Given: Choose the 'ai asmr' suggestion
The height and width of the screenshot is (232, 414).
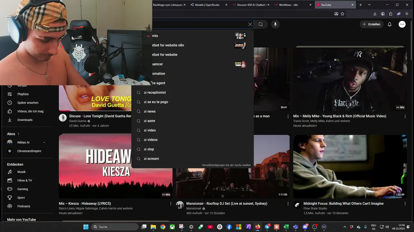Looking at the screenshot, I should (192, 121).
